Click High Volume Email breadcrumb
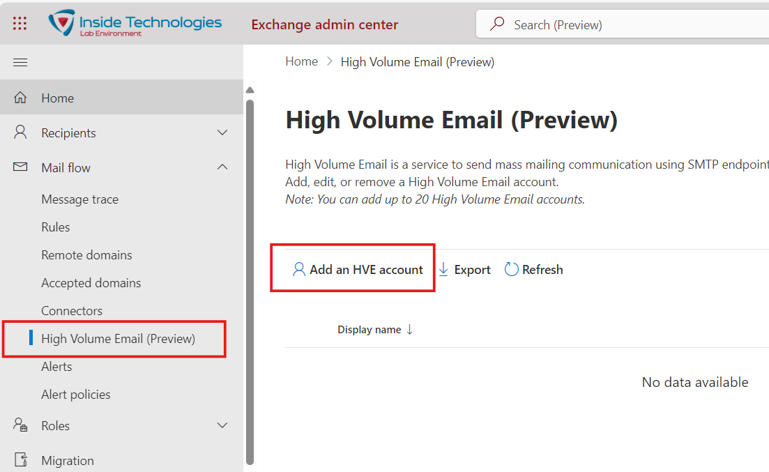The width and height of the screenshot is (769, 472). (418, 62)
